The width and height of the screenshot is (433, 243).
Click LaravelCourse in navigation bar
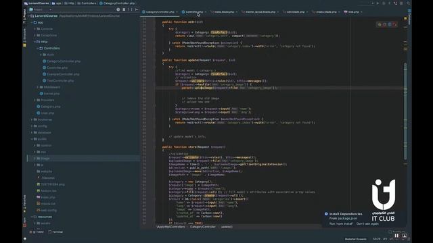pyautogui.click(x=36, y=3)
